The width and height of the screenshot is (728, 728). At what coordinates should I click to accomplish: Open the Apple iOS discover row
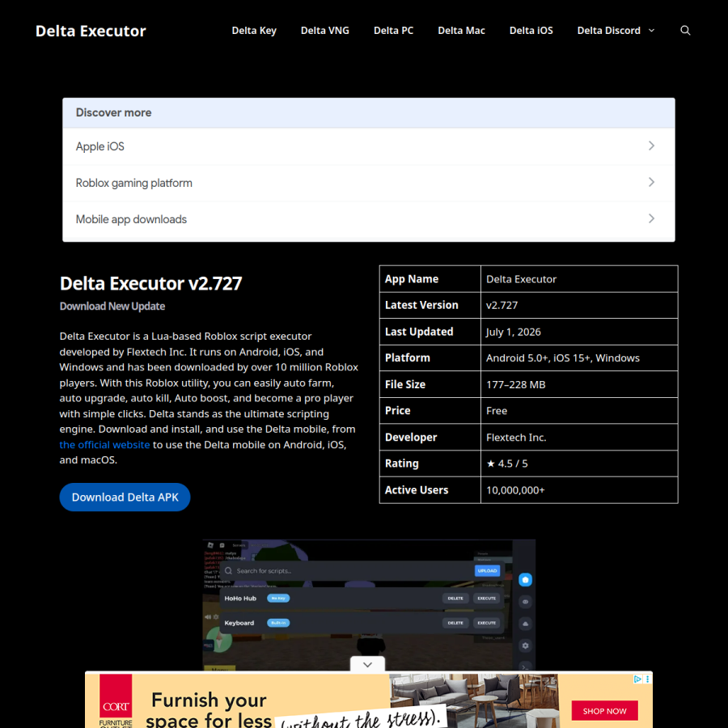pos(369,146)
